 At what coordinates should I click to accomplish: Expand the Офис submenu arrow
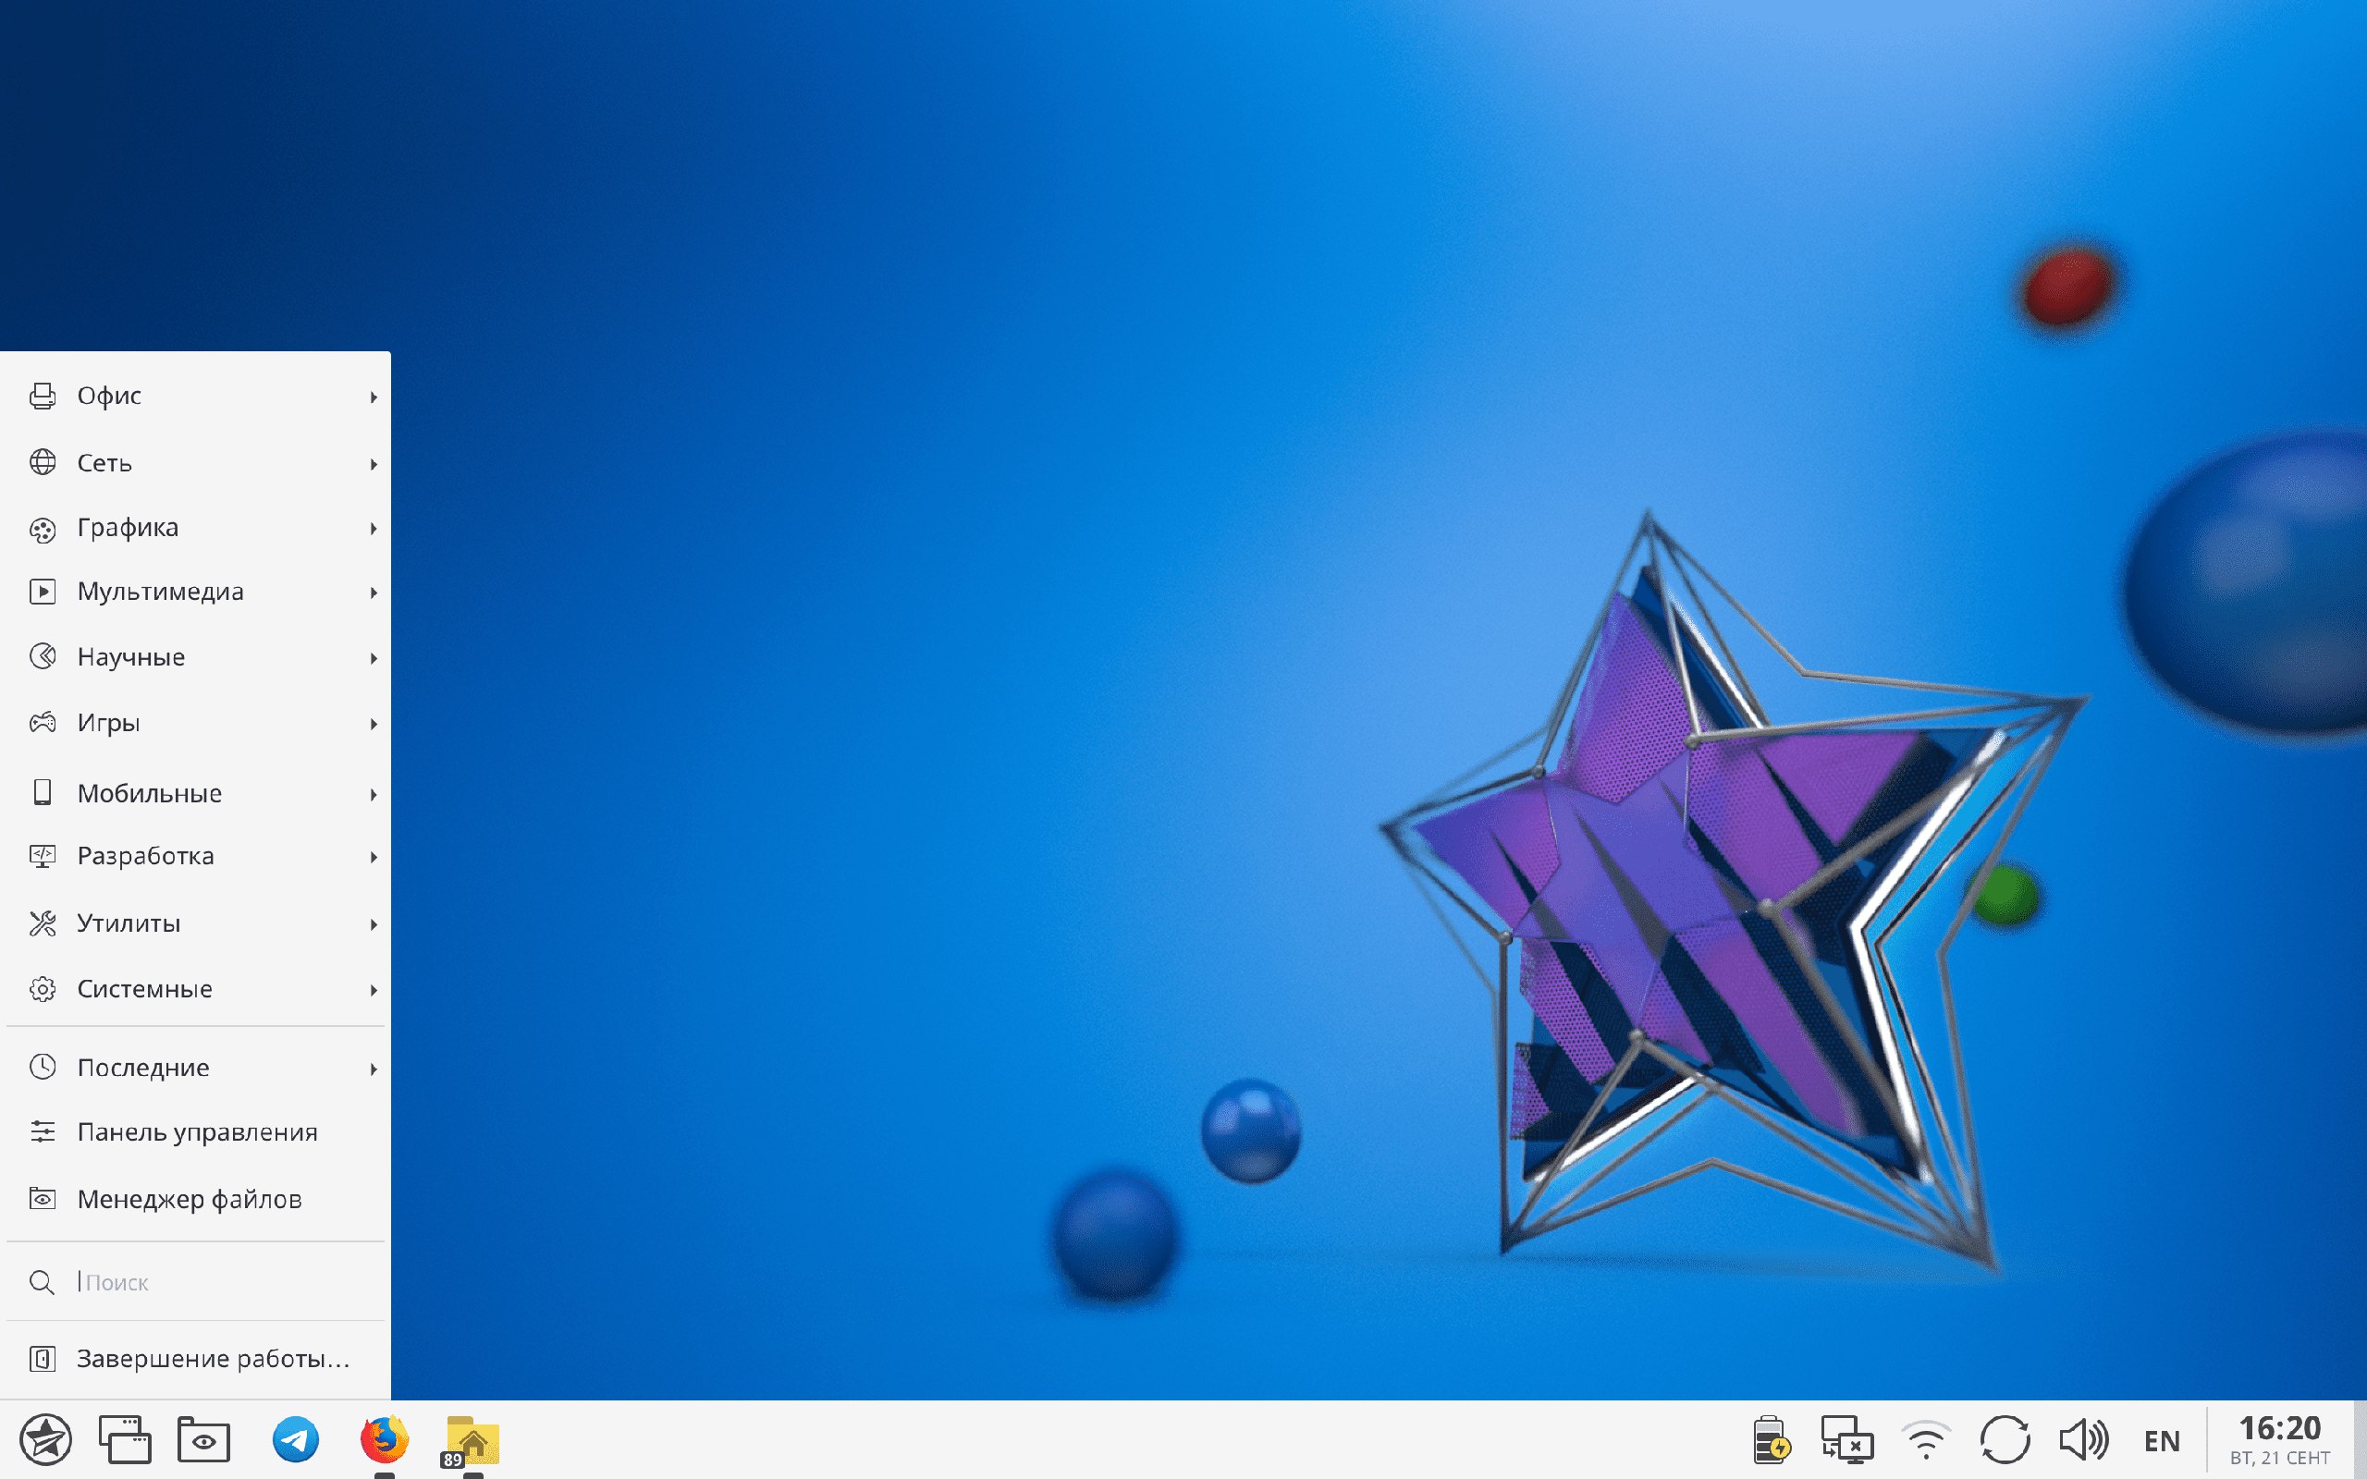click(374, 397)
